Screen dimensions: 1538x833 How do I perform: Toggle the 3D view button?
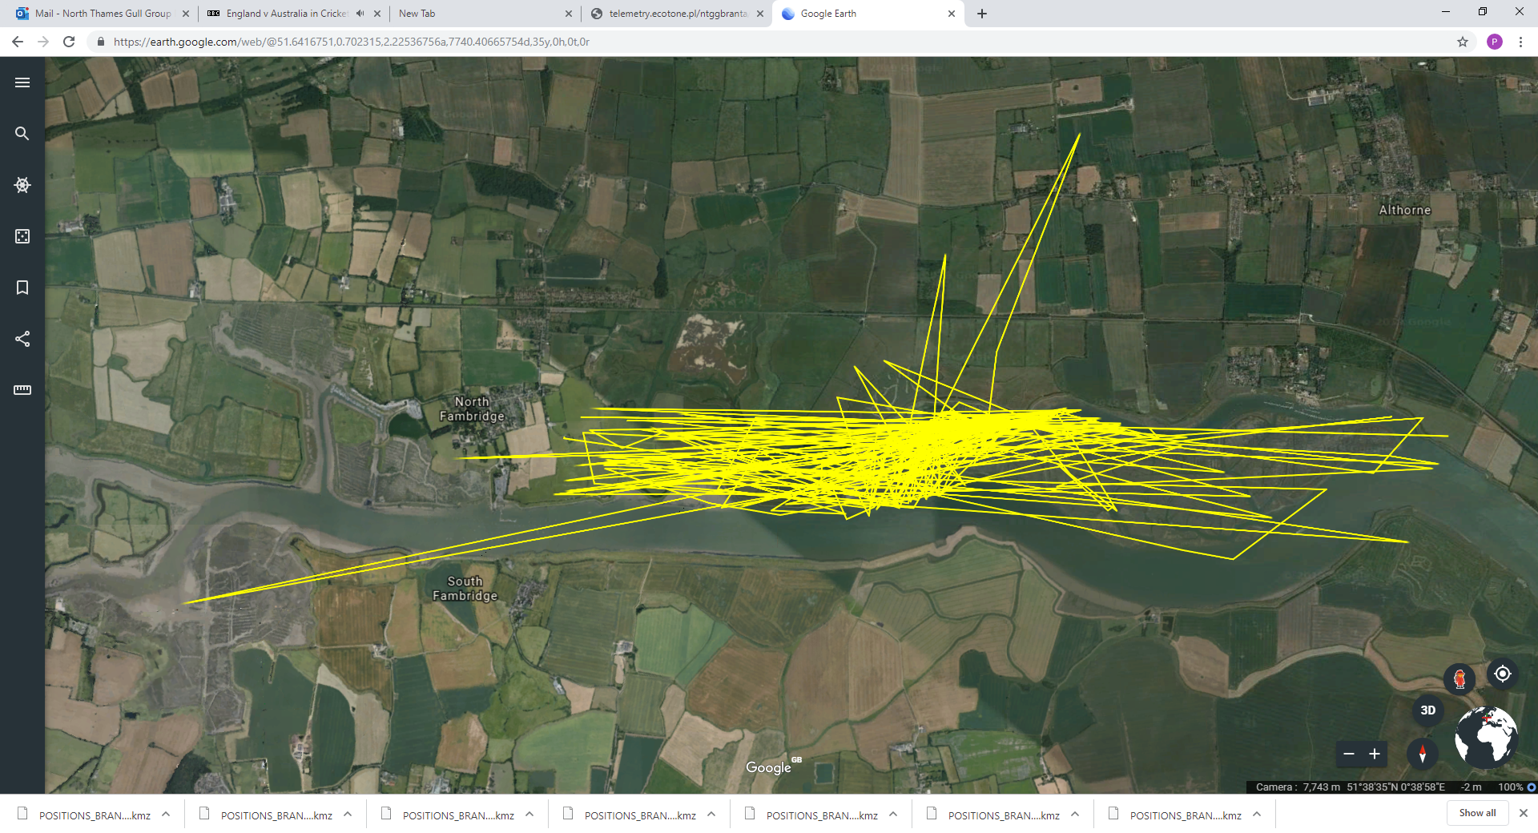[1427, 710]
